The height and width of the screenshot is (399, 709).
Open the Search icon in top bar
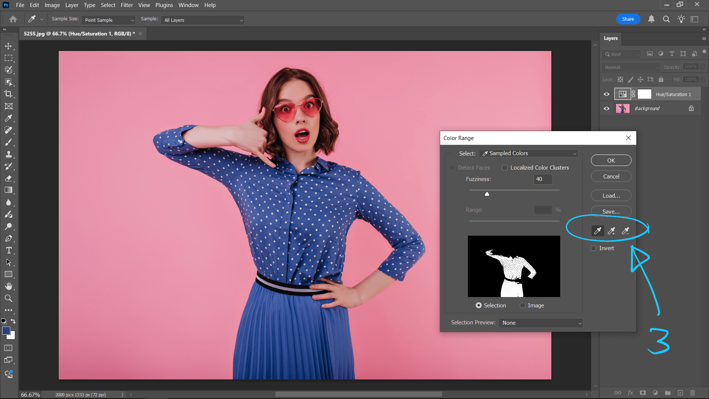pos(666,19)
